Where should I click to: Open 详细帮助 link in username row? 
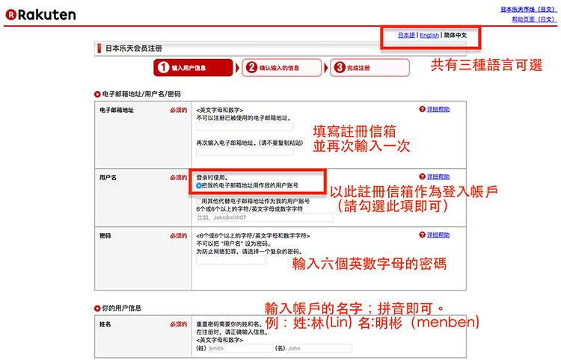438,177
